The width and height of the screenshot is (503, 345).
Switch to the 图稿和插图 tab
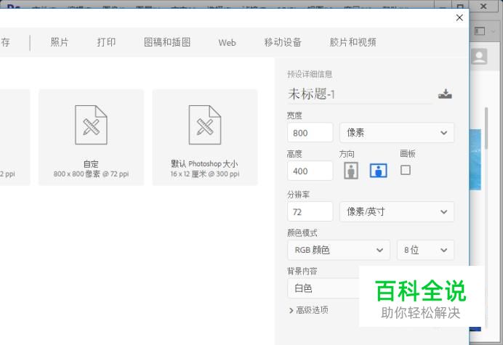167,42
